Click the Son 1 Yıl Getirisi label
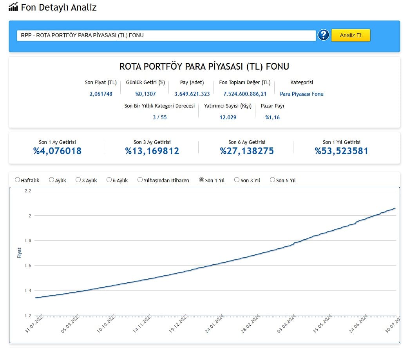Viewport: 409px width, 348px height. coord(342,142)
